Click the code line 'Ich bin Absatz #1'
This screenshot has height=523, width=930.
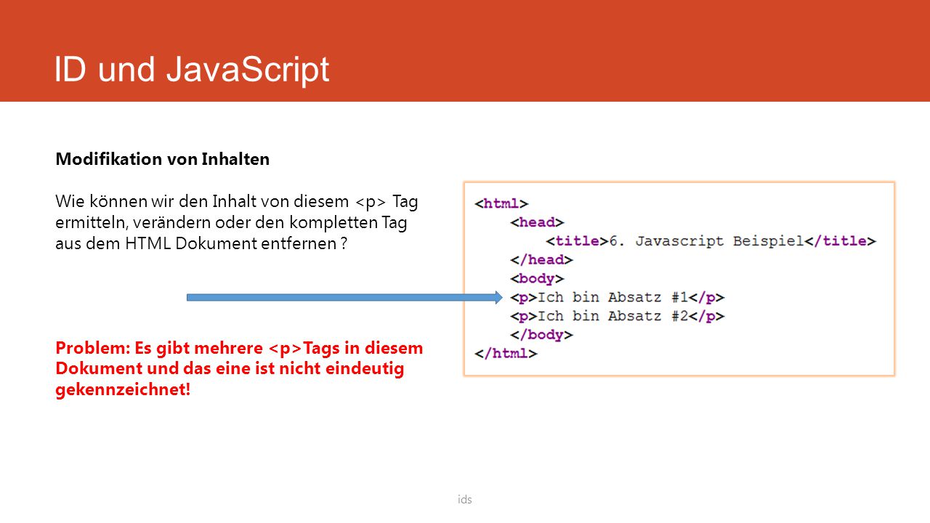click(x=618, y=297)
